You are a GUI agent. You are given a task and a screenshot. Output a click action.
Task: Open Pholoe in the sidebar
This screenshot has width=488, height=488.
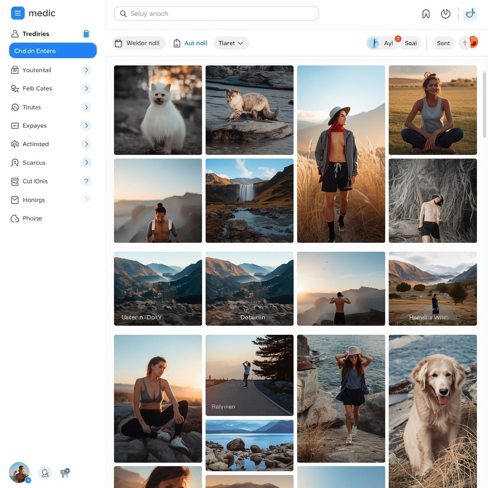(32, 218)
